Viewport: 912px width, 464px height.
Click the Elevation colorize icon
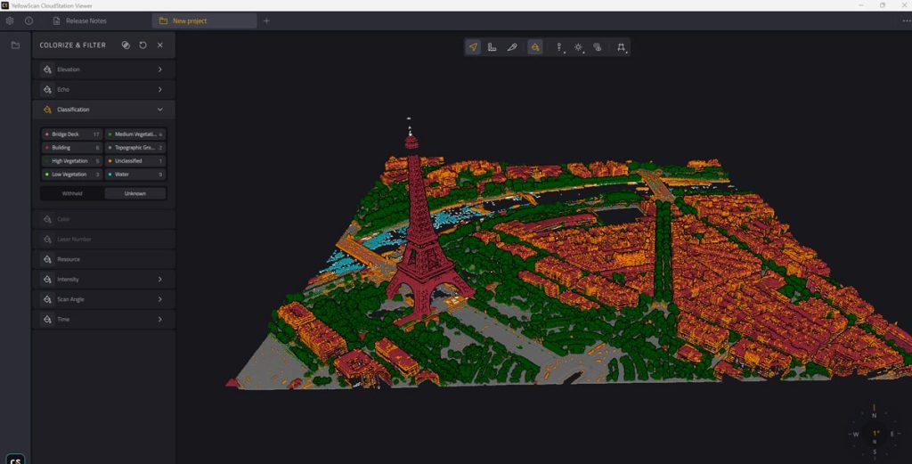point(47,69)
